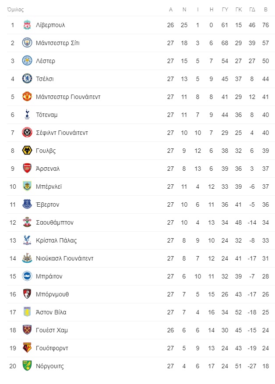The height and width of the screenshot is (384, 275).
Task: Open the Μάντσεστερ Σίτι team link
Action: (x=57, y=43)
